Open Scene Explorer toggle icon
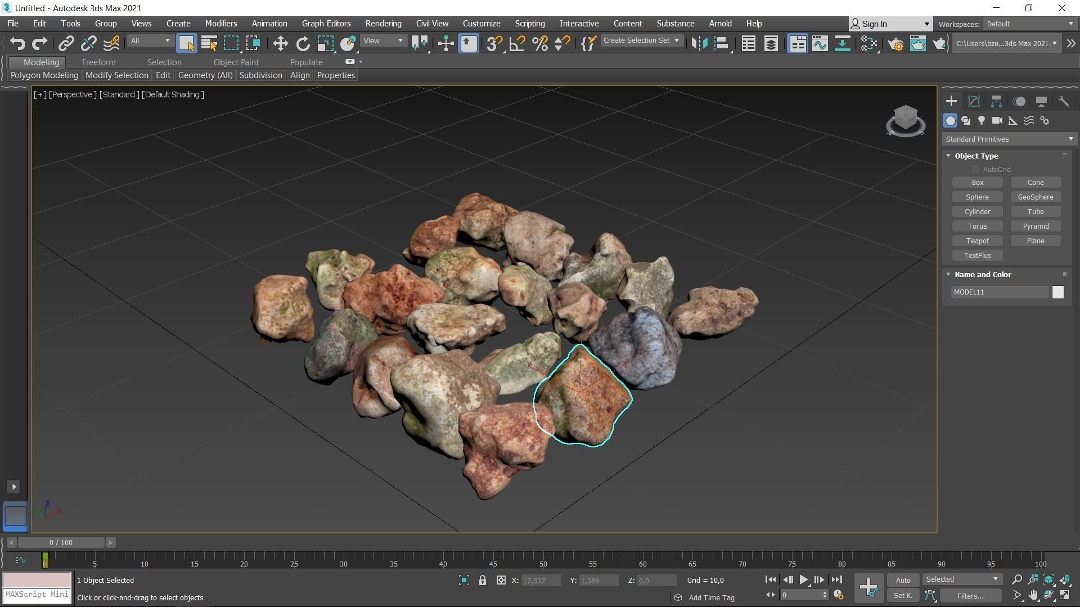Screen dimensions: 1080x607 (748, 43)
